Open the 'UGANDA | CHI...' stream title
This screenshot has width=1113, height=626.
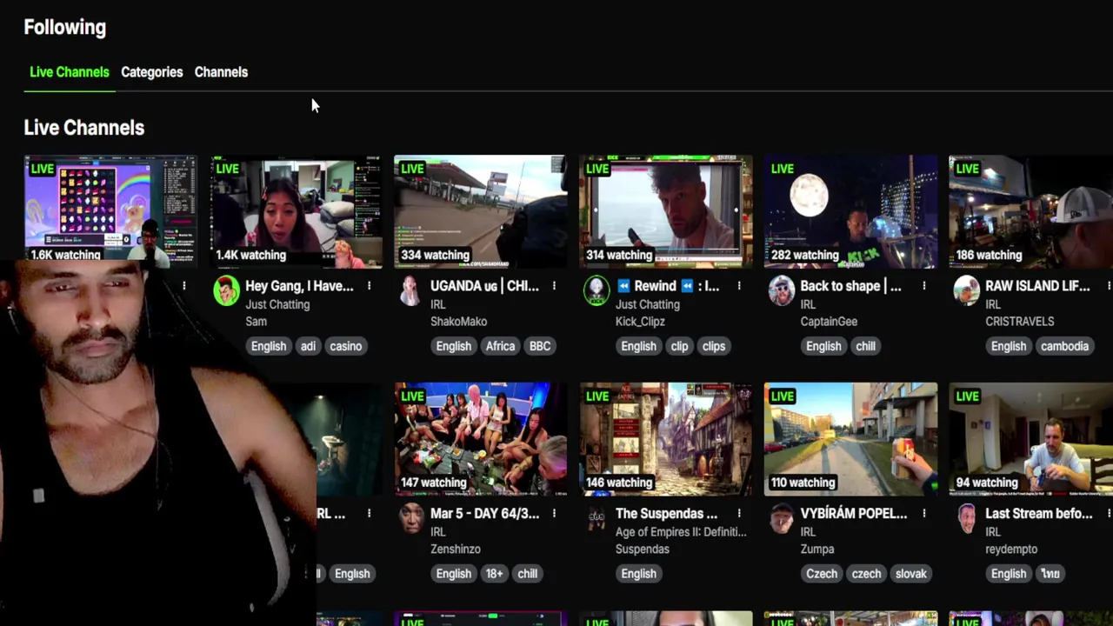click(484, 286)
